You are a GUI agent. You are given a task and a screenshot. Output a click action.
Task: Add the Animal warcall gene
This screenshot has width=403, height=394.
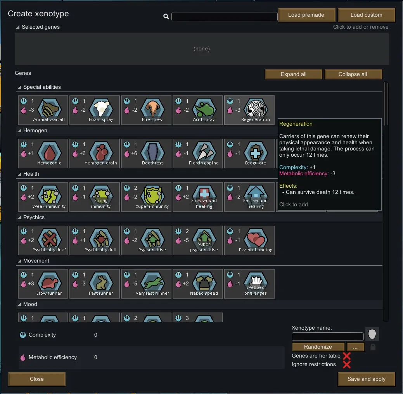[43, 110]
